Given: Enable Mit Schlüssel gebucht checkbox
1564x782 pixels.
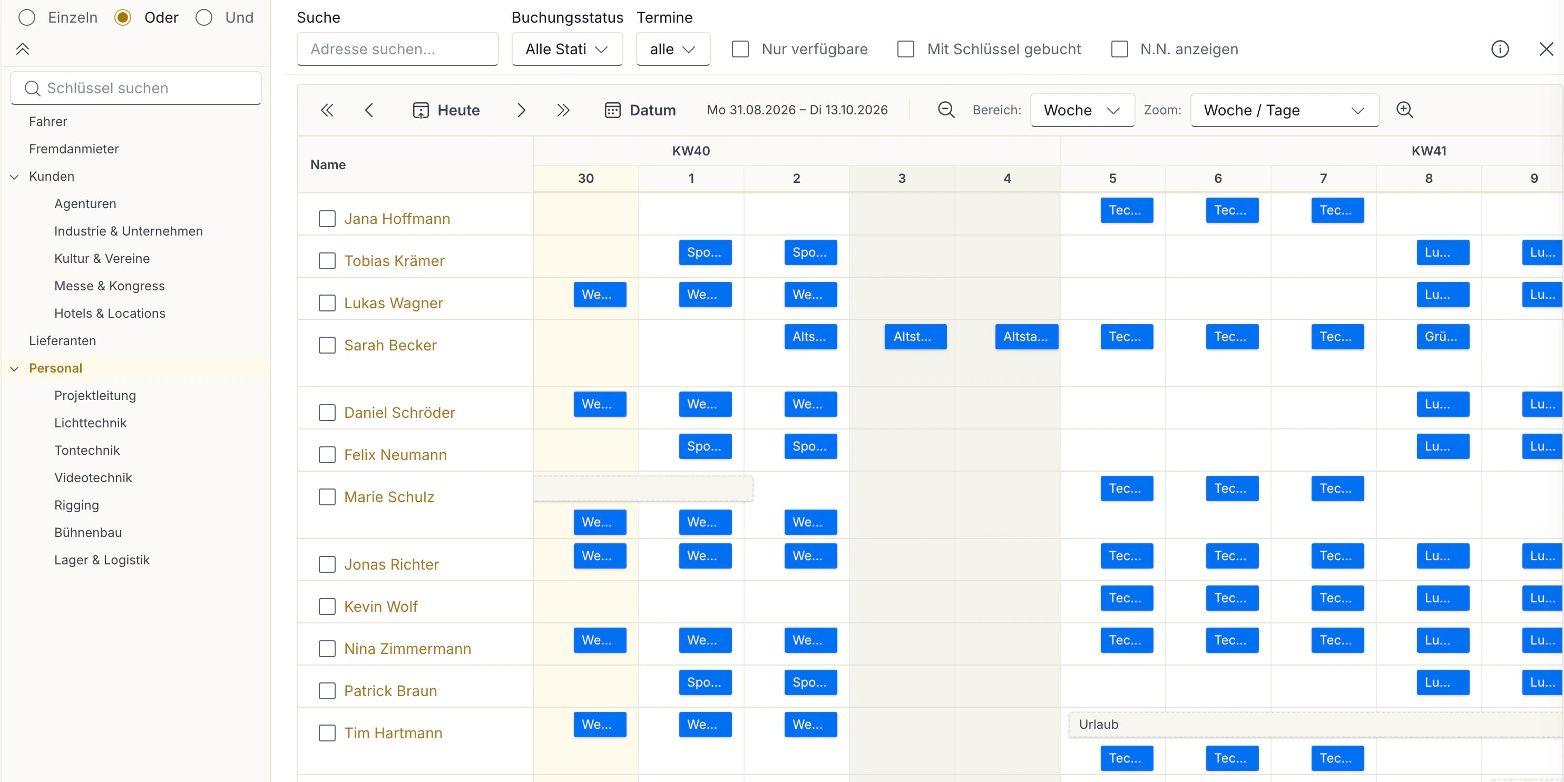Looking at the screenshot, I should pos(905,49).
